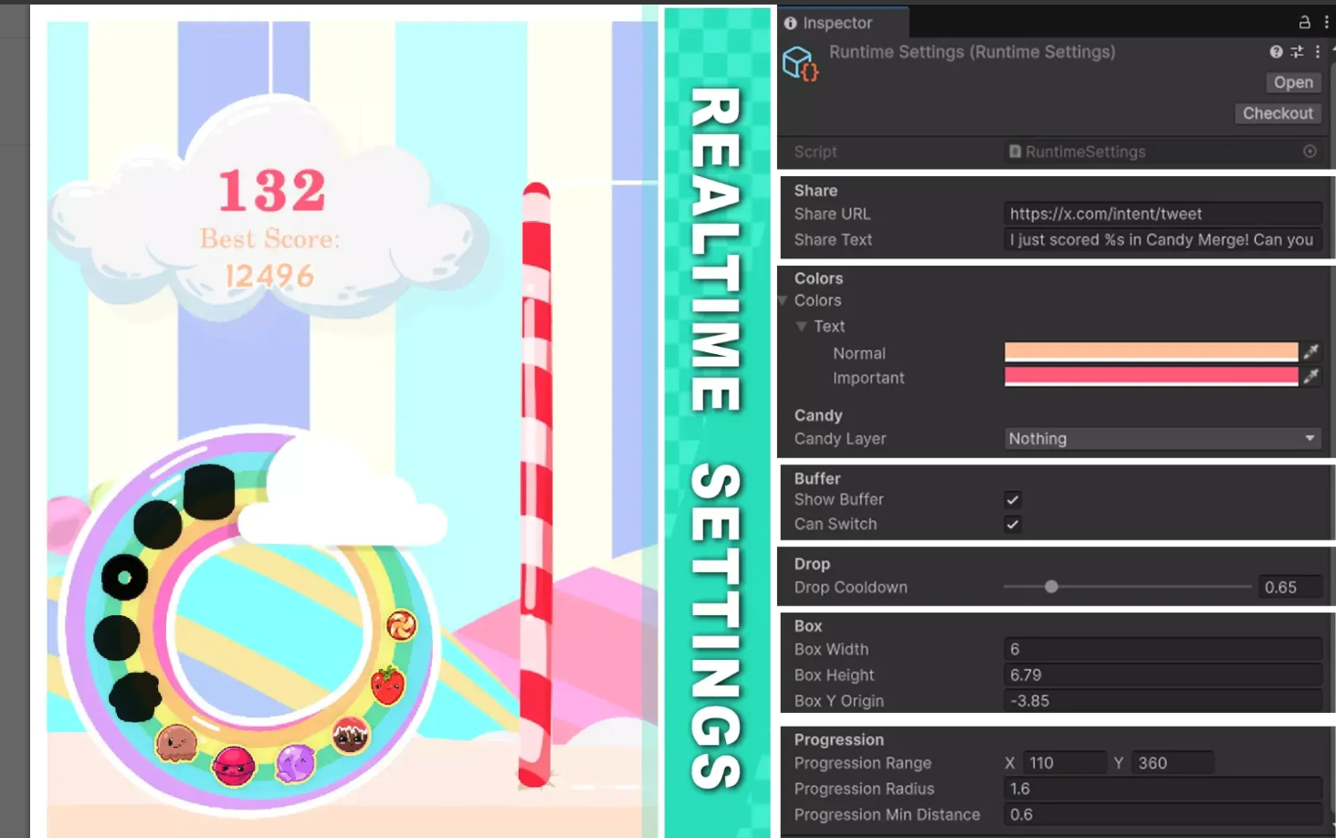Image resolution: width=1336 pixels, height=838 pixels.
Task: Click the preset sliders icon in header
Action: click(x=1297, y=52)
